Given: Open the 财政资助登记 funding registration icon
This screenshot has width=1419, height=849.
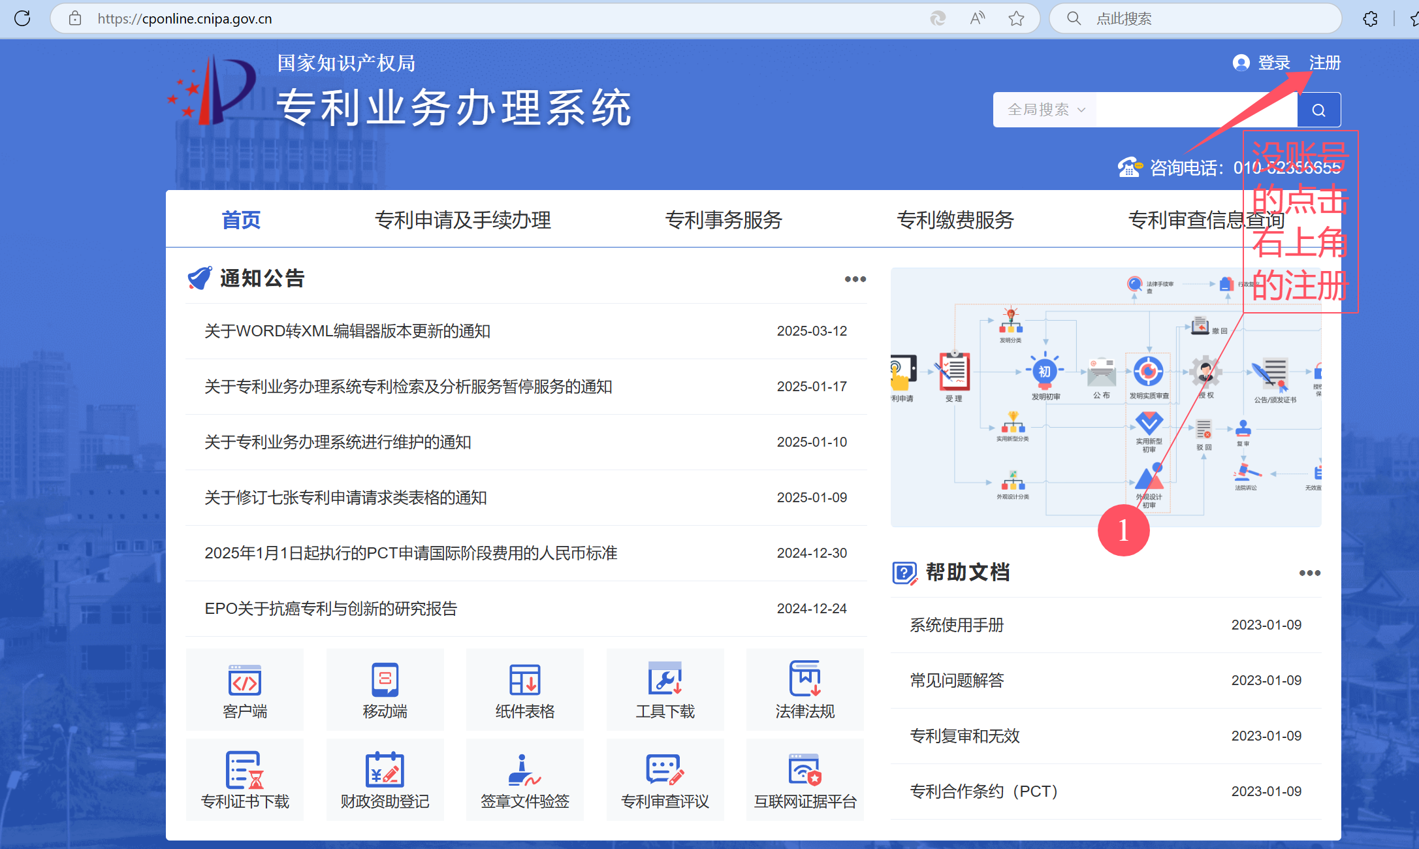Looking at the screenshot, I should [x=385, y=780].
